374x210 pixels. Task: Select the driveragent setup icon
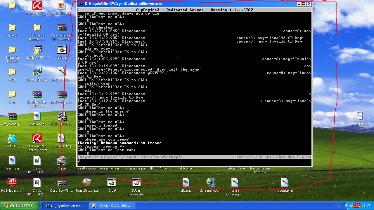pos(37,72)
